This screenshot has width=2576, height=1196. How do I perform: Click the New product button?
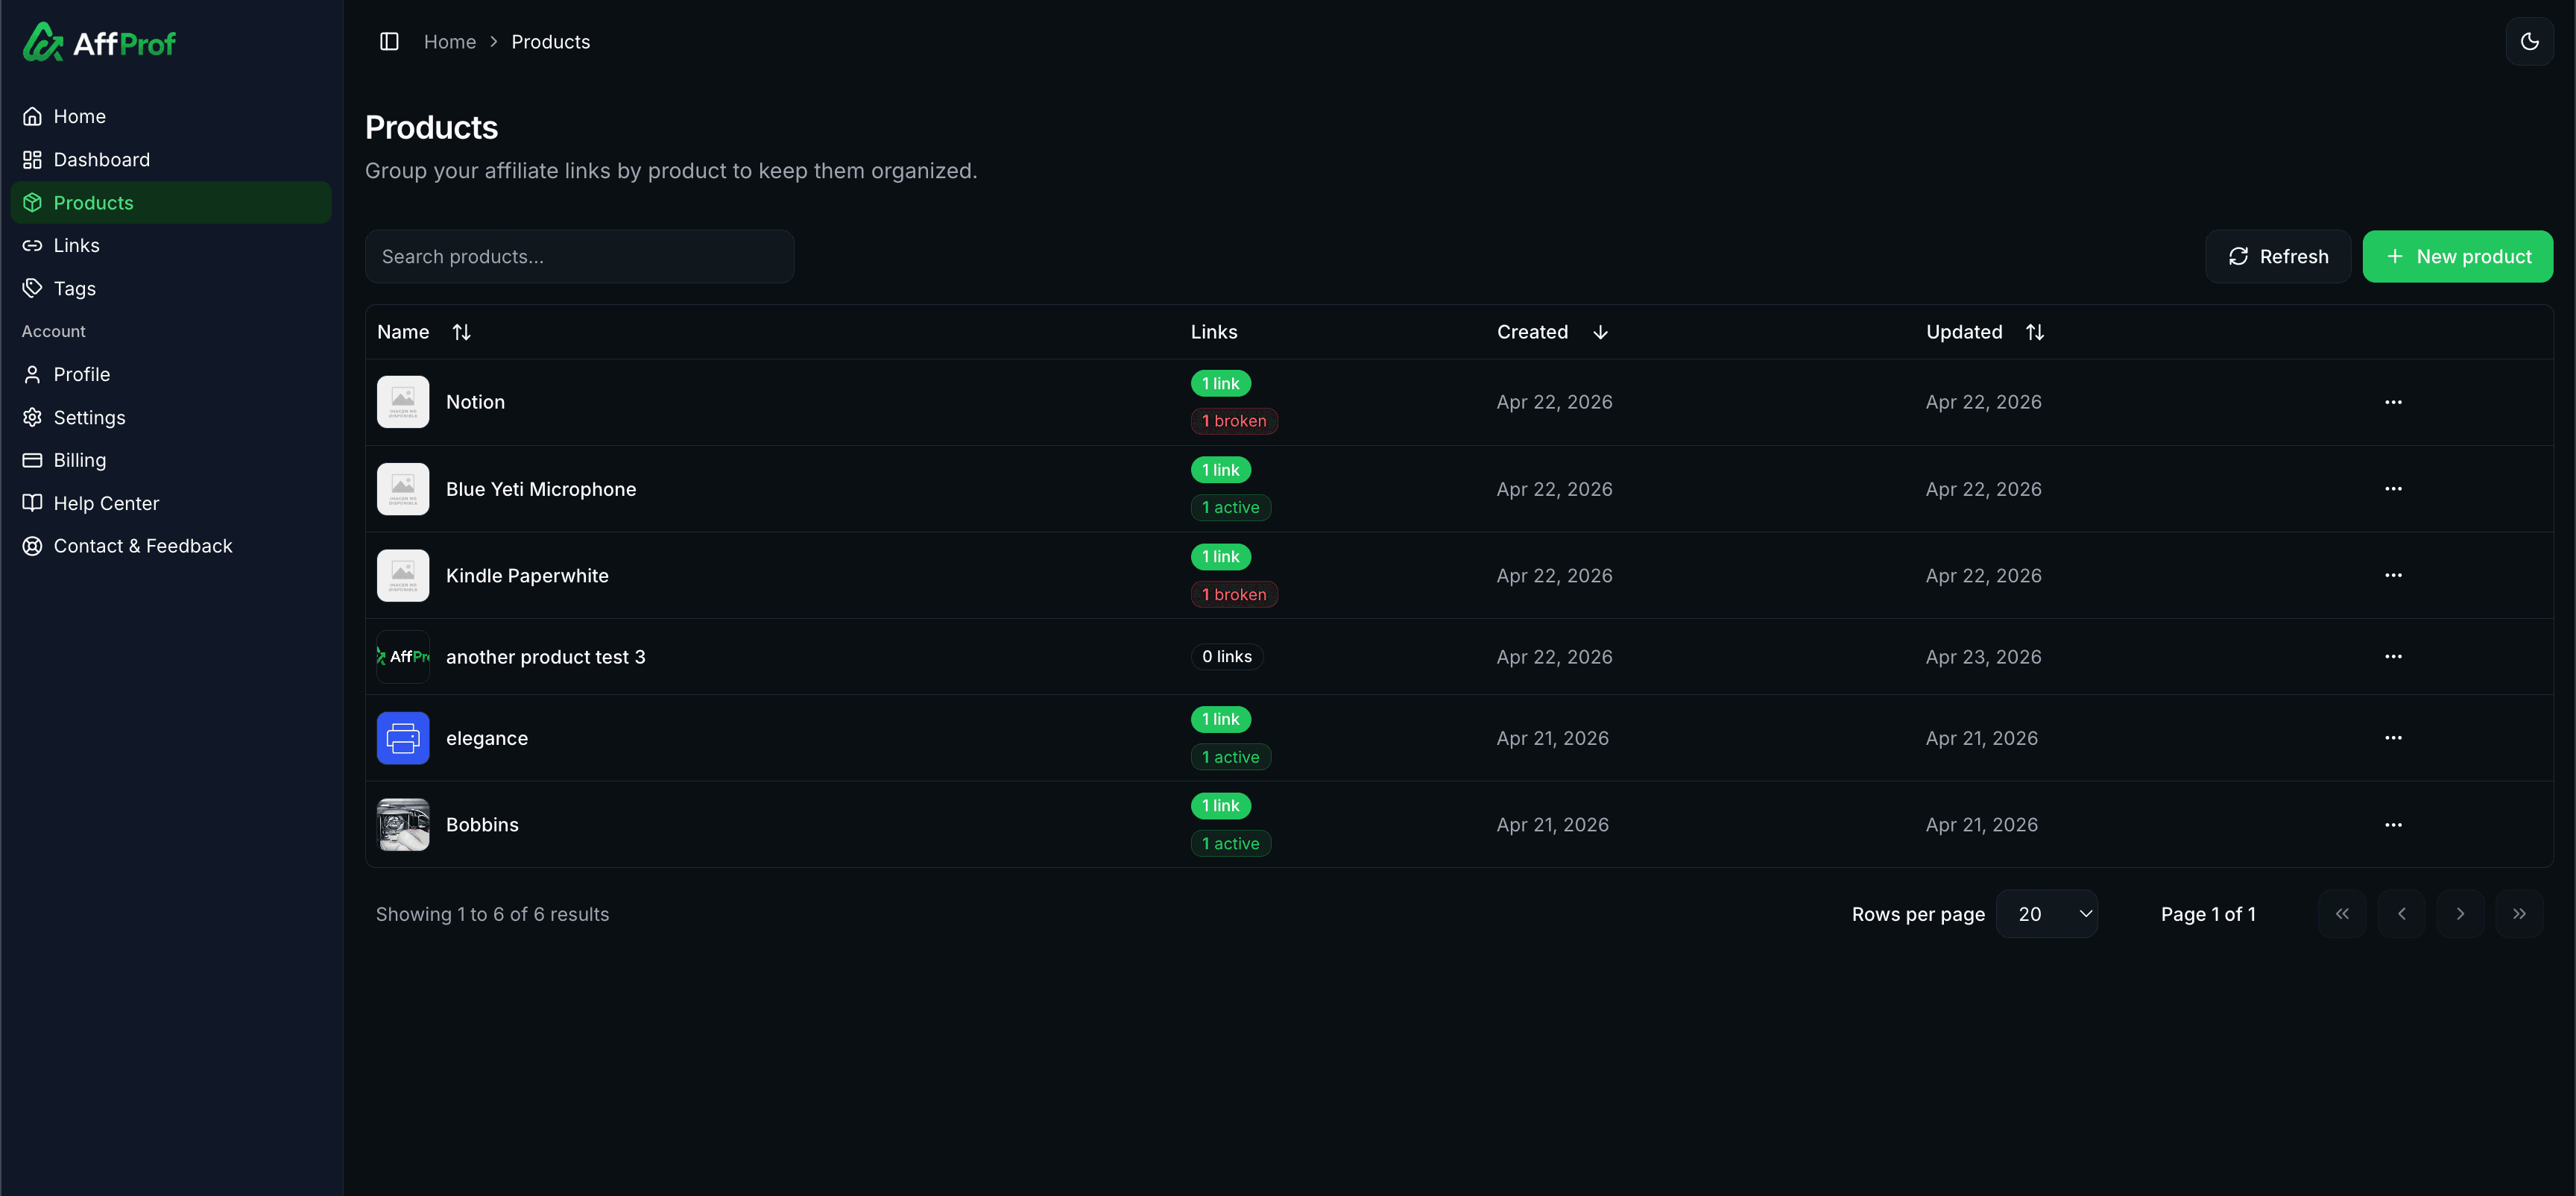click(2457, 257)
